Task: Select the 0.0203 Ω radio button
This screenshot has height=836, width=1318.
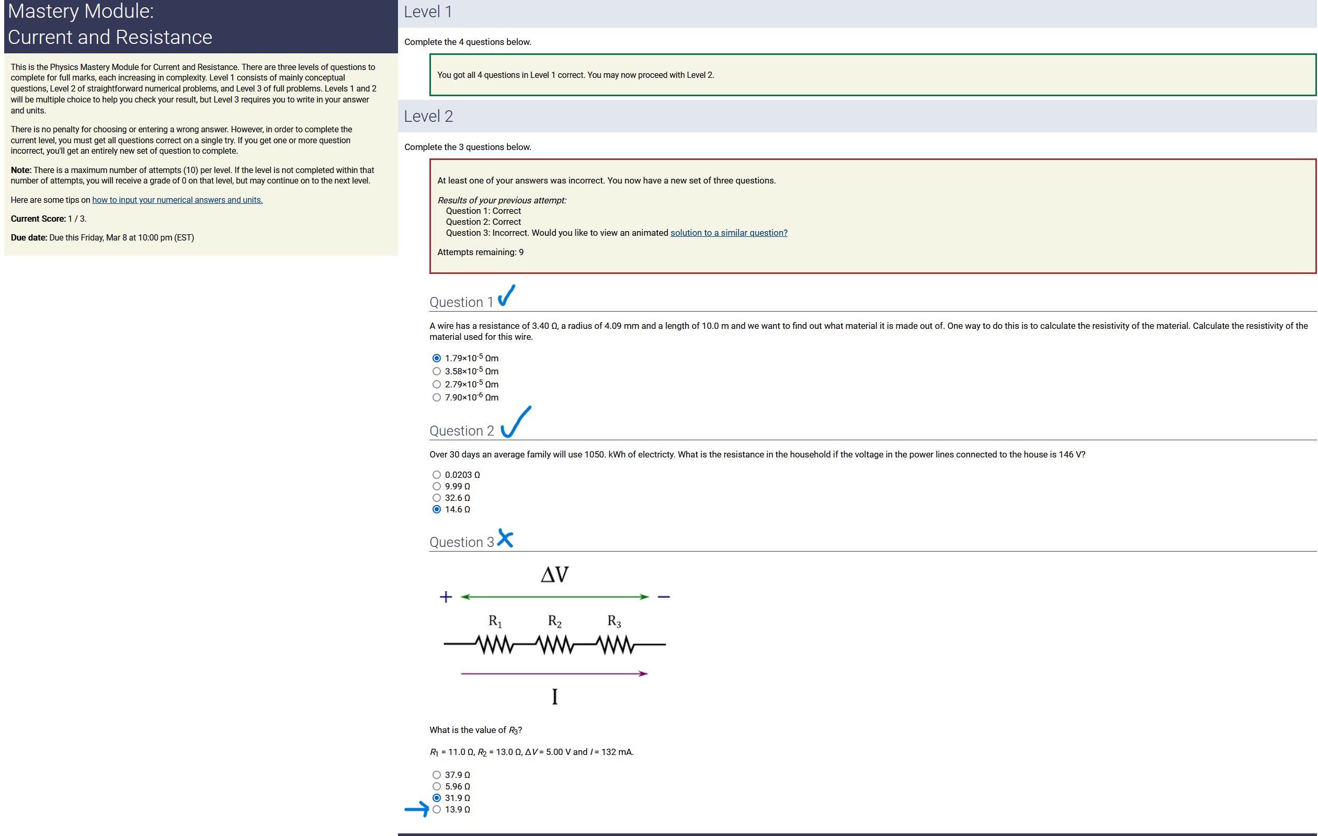Action: (436, 475)
